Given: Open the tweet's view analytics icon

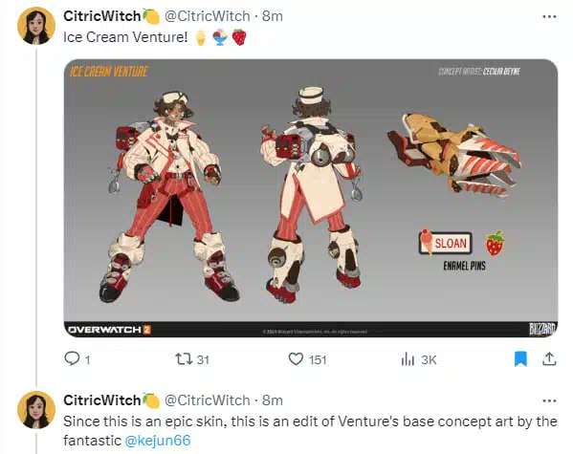Looking at the screenshot, I should click(x=408, y=359).
